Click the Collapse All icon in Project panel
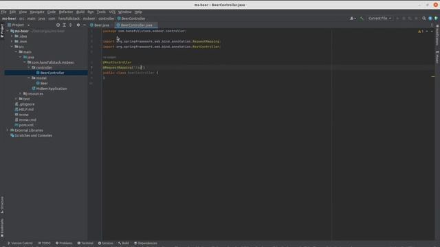The image size is (440, 247). click(x=70, y=25)
